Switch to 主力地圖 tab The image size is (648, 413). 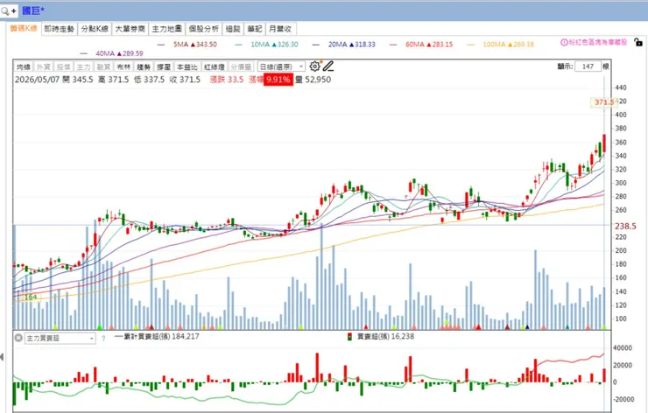(x=166, y=29)
